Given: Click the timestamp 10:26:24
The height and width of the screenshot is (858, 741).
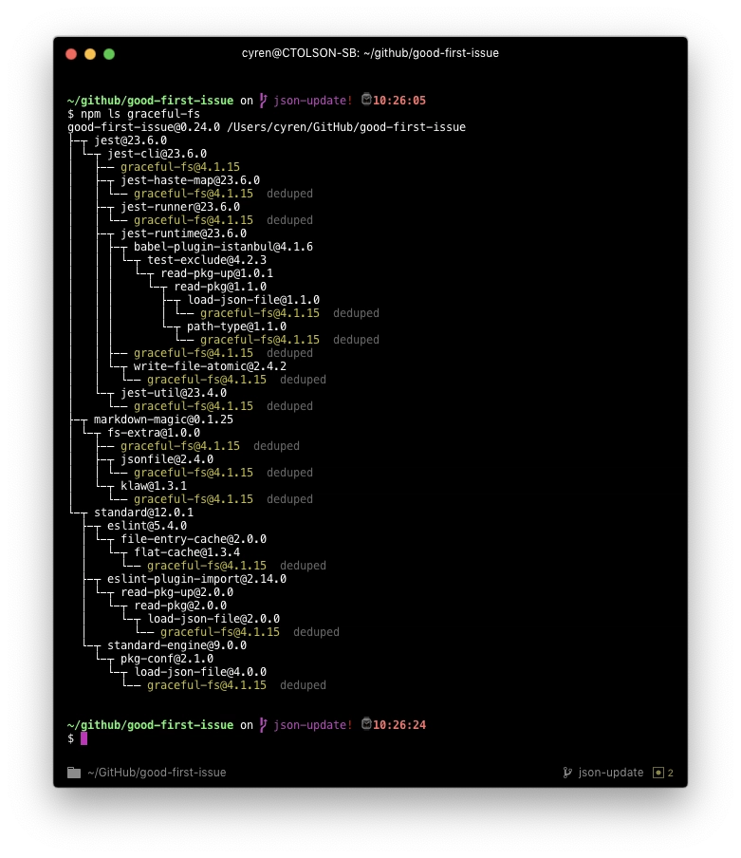Looking at the screenshot, I should (399, 724).
